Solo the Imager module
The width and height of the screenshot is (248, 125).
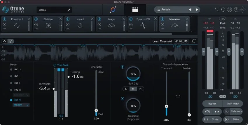tap(99, 25)
